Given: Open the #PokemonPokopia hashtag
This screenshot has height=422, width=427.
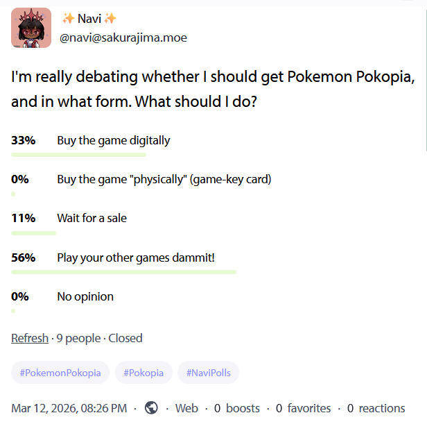Looking at the screenshot, I should (60, 373).
